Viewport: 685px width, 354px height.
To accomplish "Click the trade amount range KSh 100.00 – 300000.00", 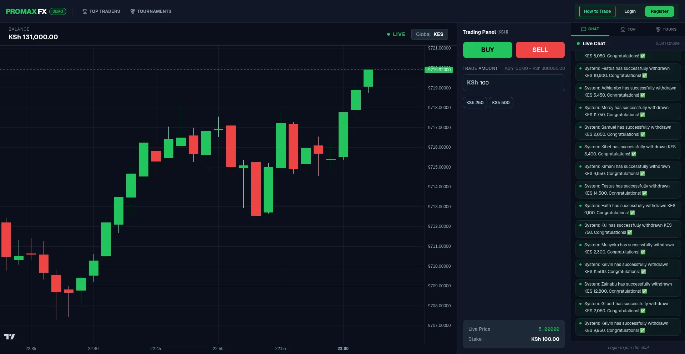I will [x=535, y=68].
